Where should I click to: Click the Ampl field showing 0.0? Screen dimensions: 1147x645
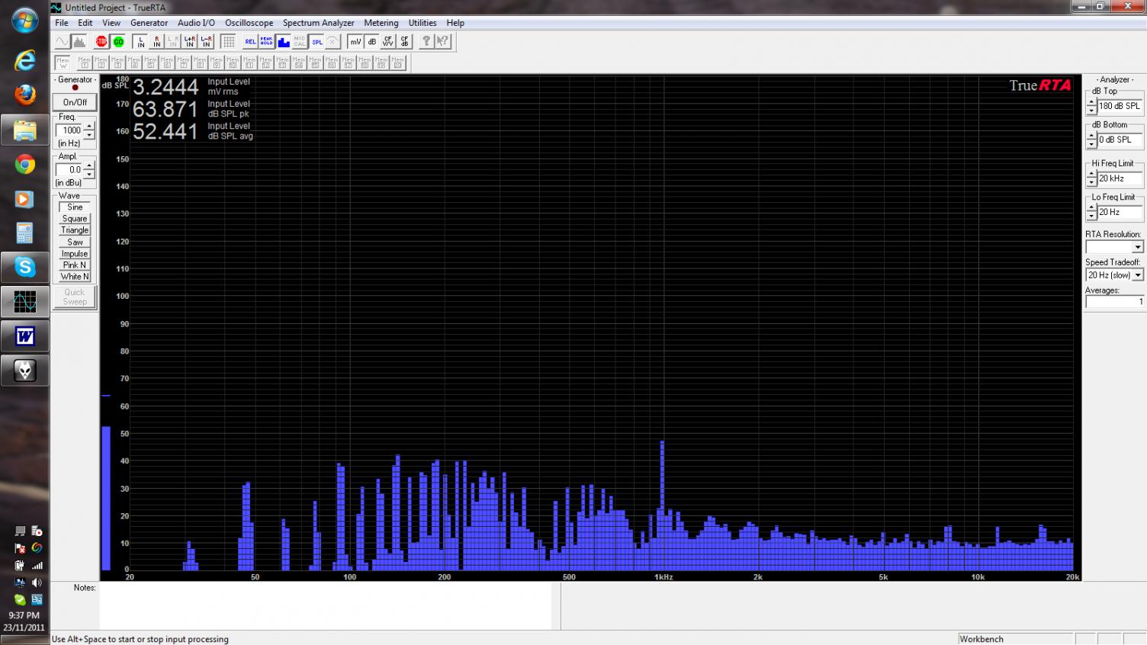pyautogui.click(x=69, y=170)
